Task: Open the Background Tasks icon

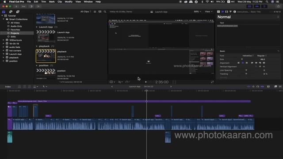Action: [x=31, y=6]
